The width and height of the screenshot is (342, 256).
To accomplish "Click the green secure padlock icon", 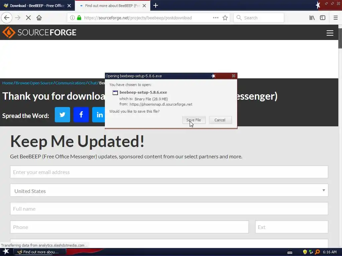I will point(79,18).
